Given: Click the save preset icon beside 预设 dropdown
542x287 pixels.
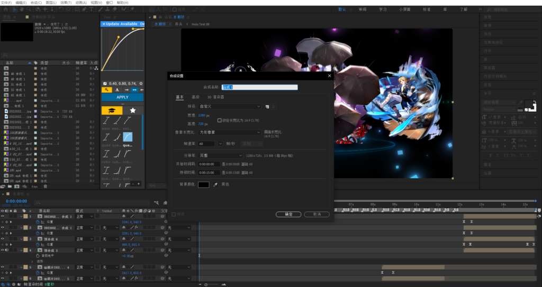Looking at the screenshot, I should pyautogui.click(x=267, y=107).
